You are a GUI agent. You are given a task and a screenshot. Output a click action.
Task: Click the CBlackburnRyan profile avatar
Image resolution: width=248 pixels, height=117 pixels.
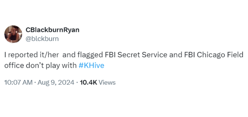coord(13,34)
